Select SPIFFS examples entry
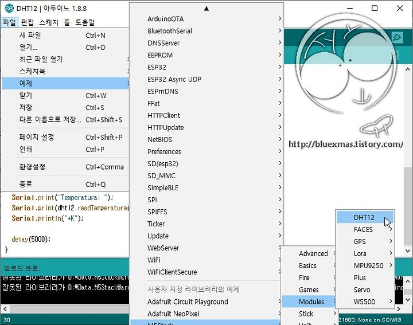 pyautogui.click(x=206, y=212)
